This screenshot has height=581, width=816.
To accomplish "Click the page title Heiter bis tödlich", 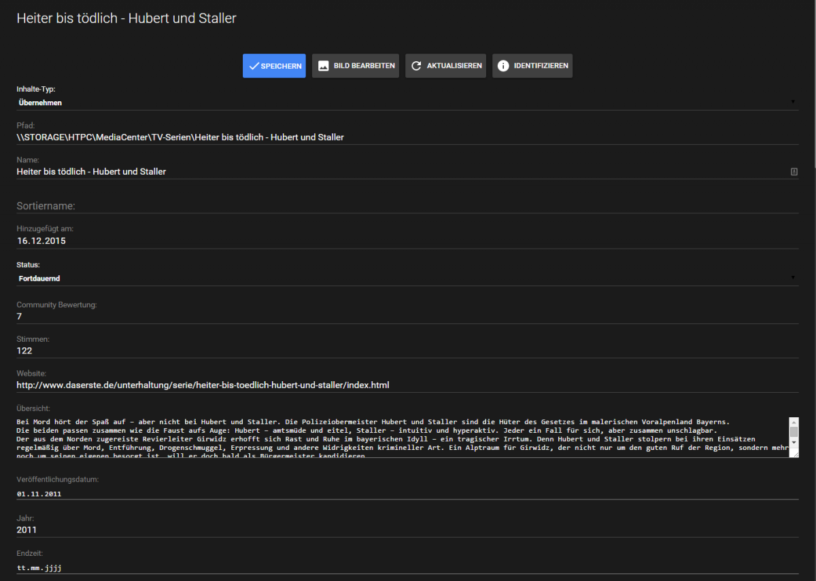I will coord(126,18).
